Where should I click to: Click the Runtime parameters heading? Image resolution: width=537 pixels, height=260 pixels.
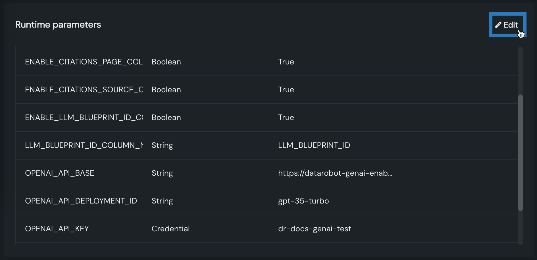pyautogui.click(x=58, y=25)
